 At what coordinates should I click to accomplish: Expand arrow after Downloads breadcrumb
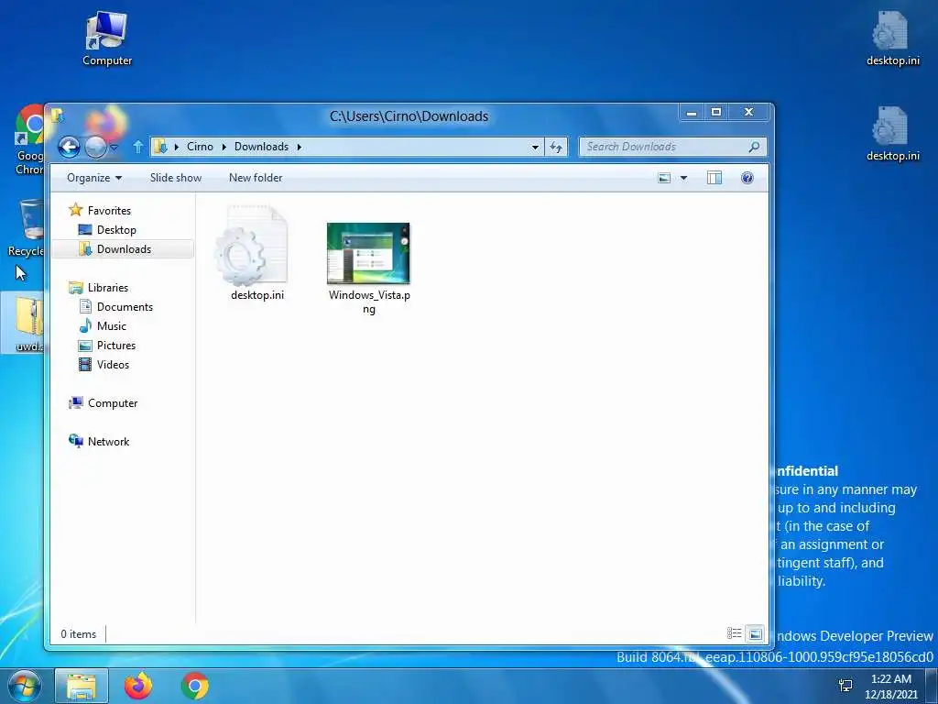(x=300, y=147)
